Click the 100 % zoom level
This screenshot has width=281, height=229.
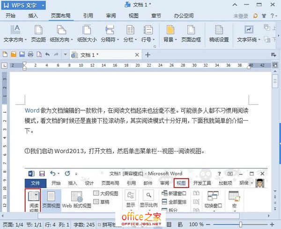click(196, 224)
